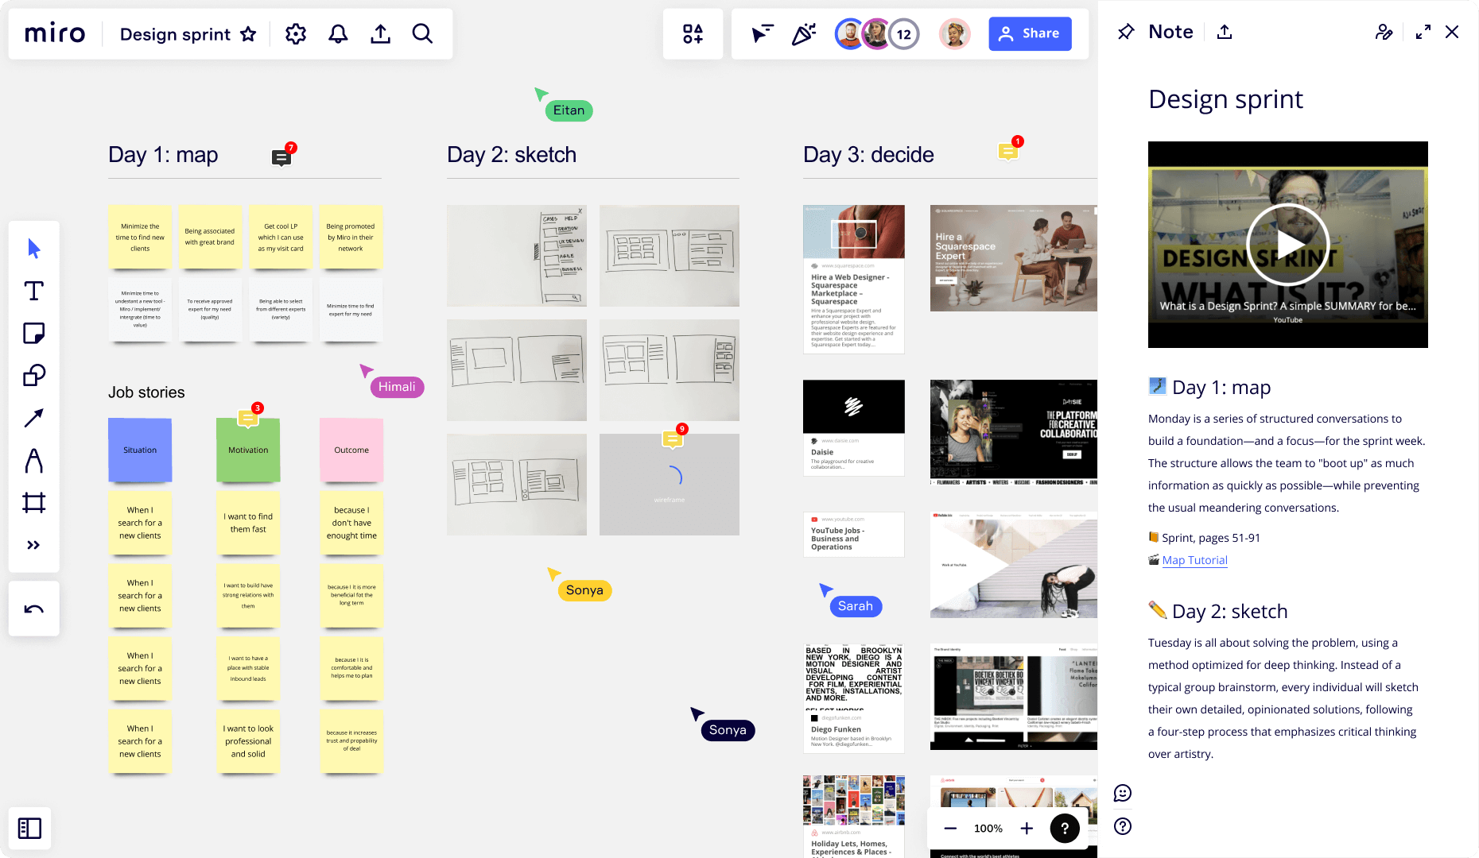1479x858 pixels.
Task: Pick the Pen drawing tool
Action: [33, 461]
